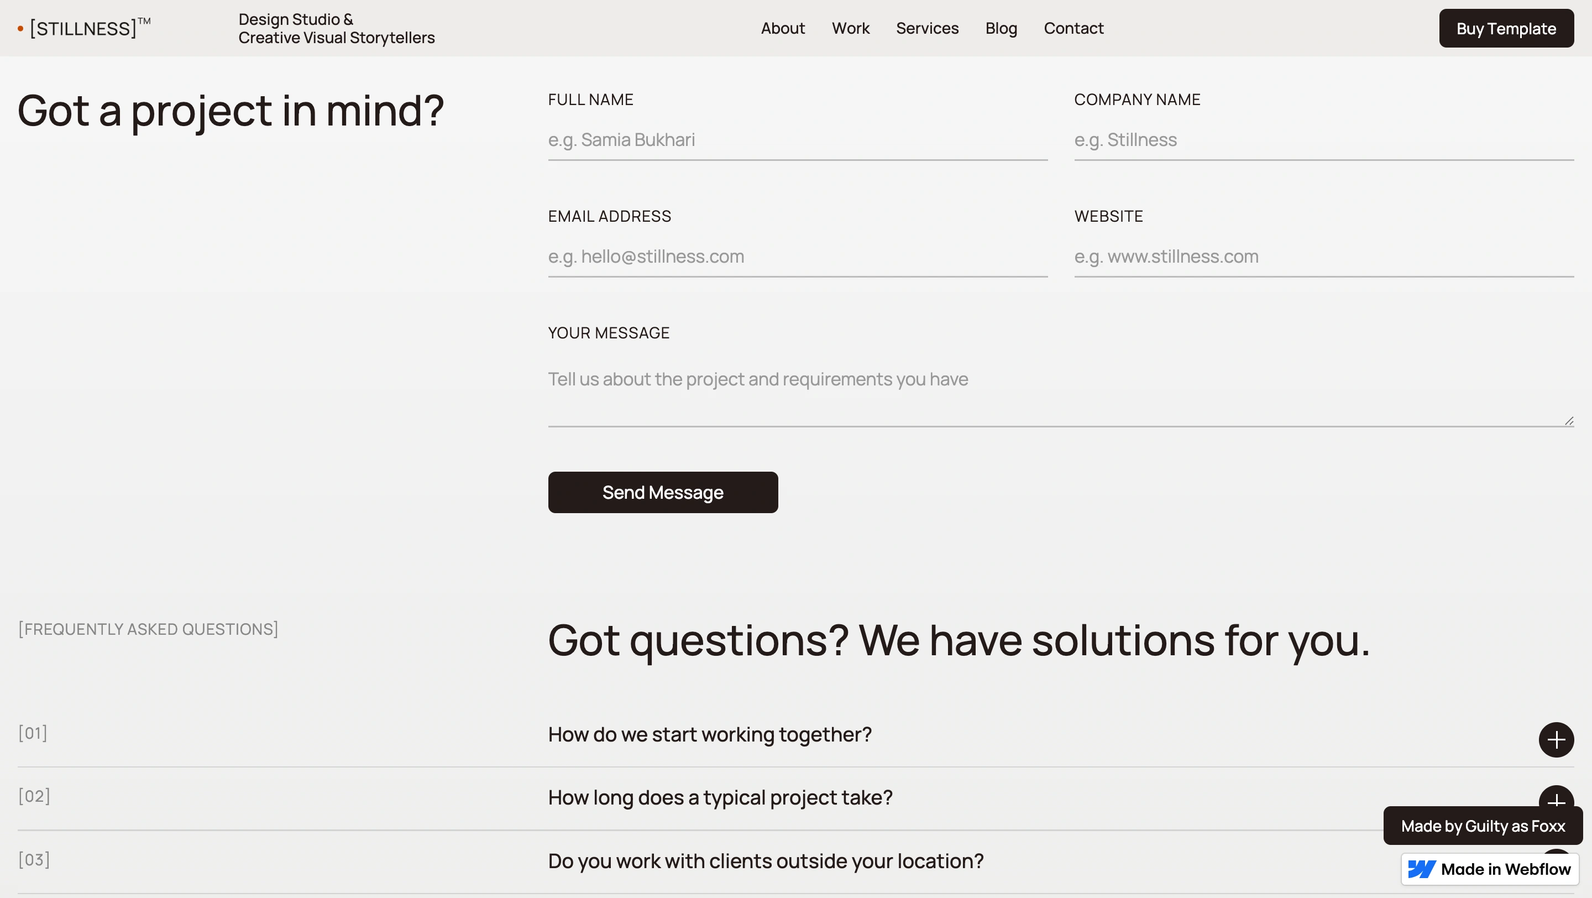1592x898 pixels.
Task: Click the COMPANY NAME field label
Action: click(1137, 100)
